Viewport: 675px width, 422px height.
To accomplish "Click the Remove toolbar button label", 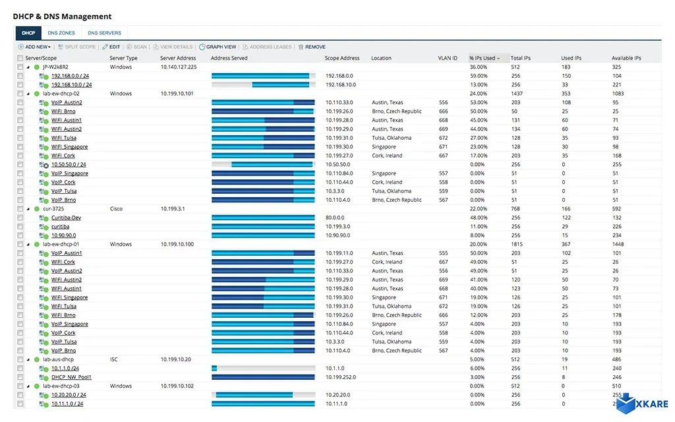I will 315,47.
